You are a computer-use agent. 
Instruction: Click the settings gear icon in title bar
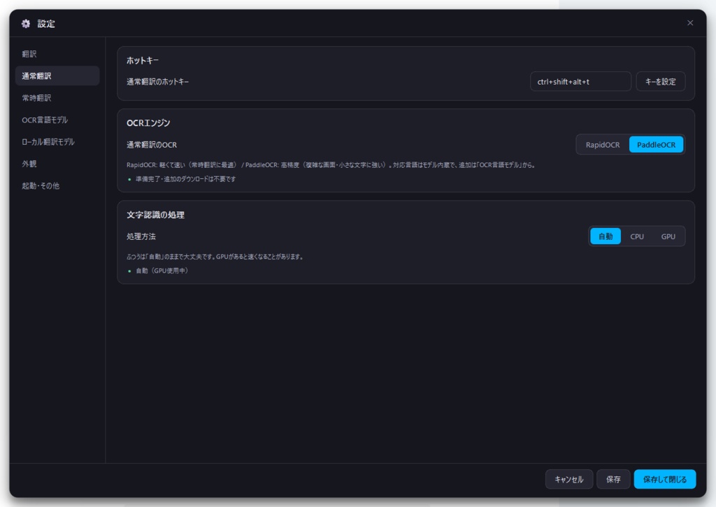click(x=26, y=24)
